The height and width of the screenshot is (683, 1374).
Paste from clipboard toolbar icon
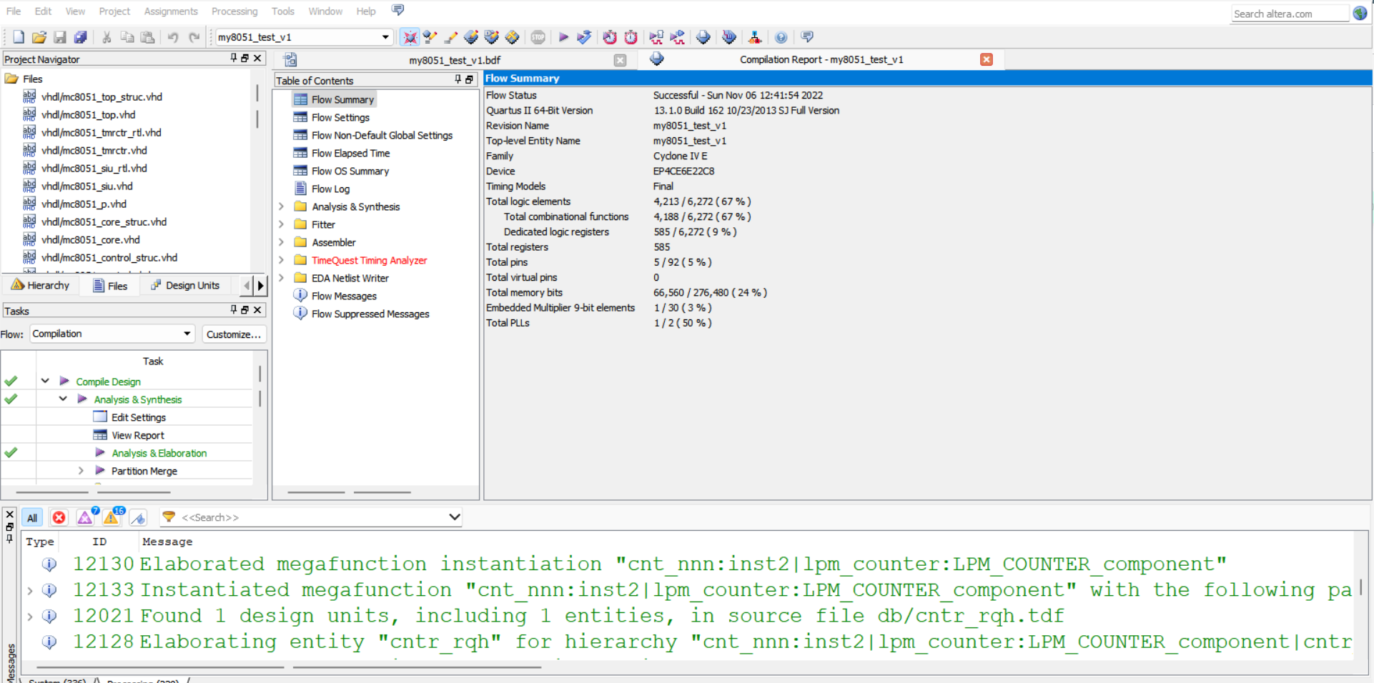(x=147, y=37)
